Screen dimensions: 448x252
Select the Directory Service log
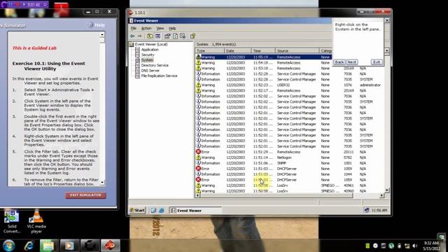coord(155,65)
